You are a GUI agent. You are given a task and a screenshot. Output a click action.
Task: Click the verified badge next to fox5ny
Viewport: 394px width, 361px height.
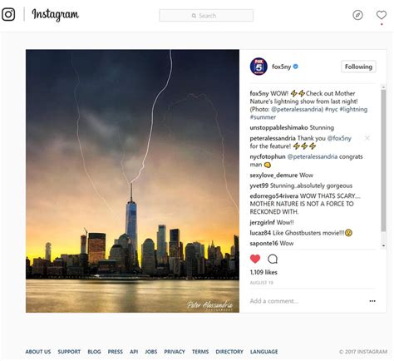point(296,67)
